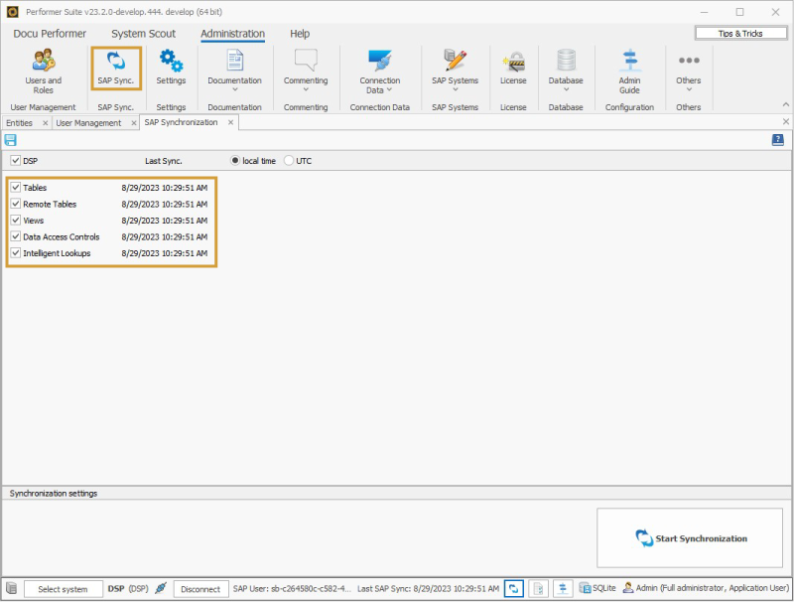Switch to the User Management tab

(88, 123)
